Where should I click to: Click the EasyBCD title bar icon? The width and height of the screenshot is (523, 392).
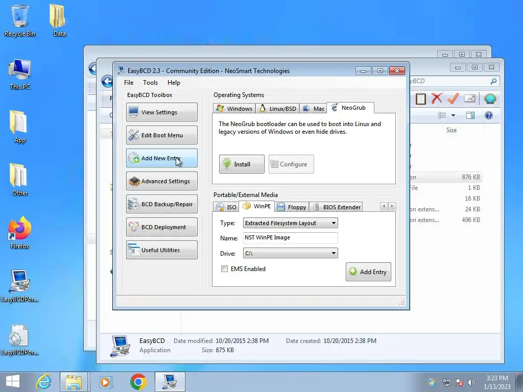tap(121, 70)
